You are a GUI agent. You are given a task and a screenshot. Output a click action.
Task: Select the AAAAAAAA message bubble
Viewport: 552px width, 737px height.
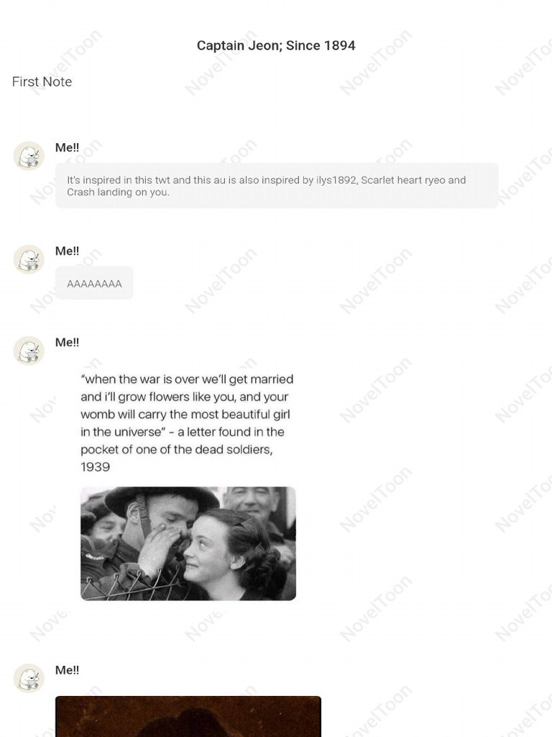tap(94, 283)
